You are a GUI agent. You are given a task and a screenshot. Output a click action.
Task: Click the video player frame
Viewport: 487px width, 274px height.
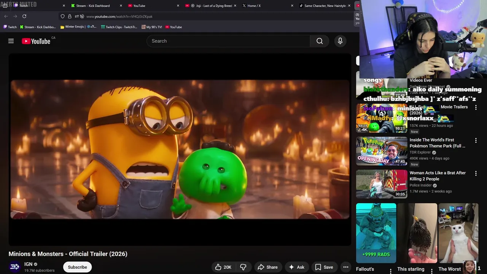coord(180,149)
